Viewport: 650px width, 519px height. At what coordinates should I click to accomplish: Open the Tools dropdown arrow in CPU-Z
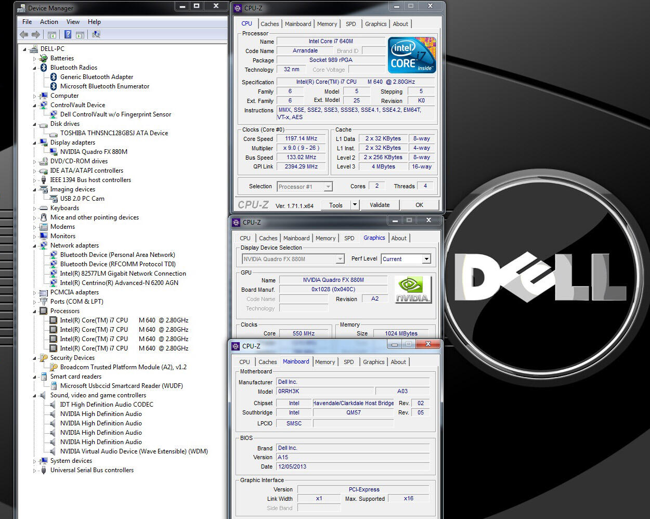(x=355, y=205)
